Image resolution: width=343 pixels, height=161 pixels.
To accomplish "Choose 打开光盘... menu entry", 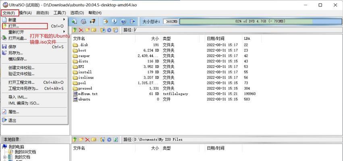I will click(x=34, y=38).
